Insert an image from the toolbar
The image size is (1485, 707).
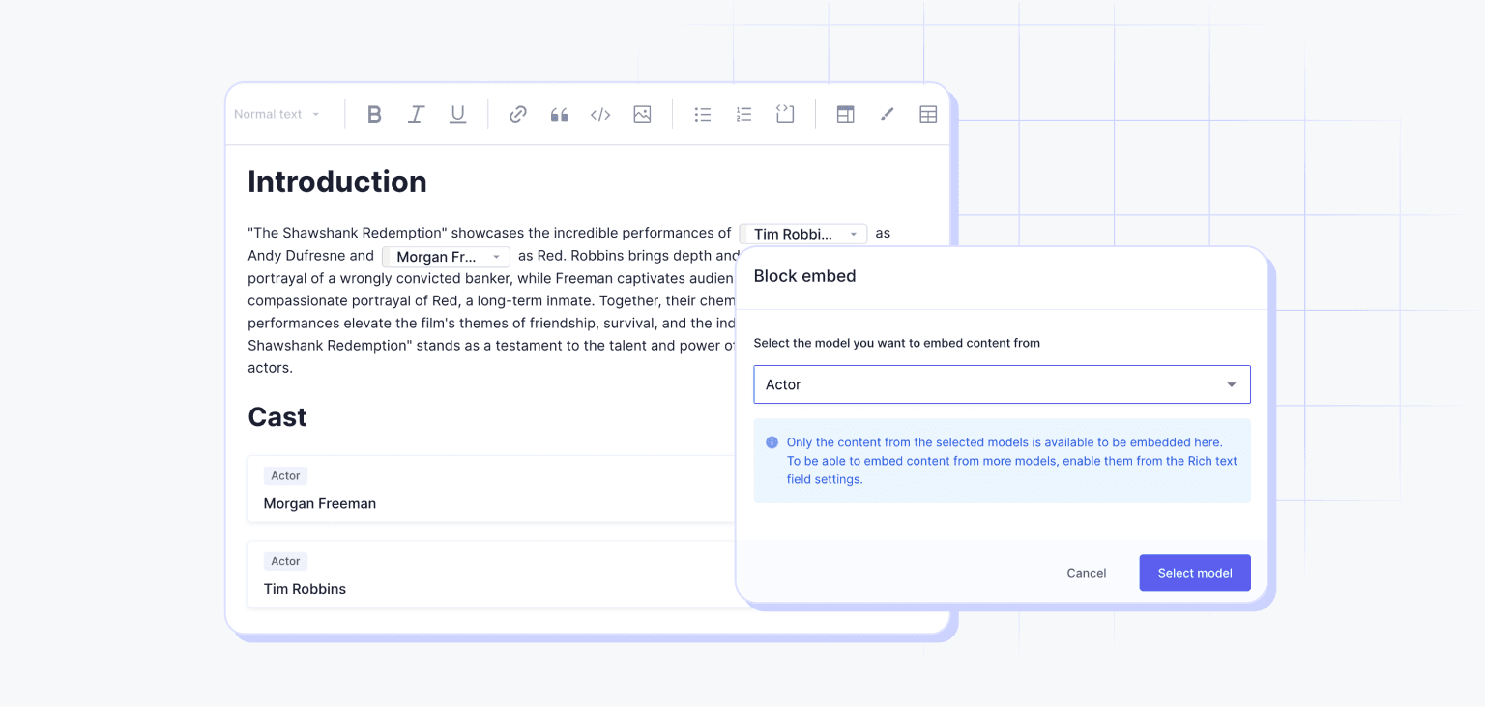(642, 114)
